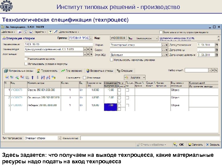Click the delete row icon with the red cross
The height and width of the screenshot is (167, 222).
22,77
